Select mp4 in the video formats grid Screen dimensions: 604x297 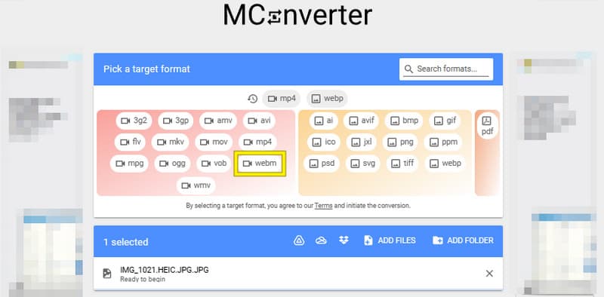[x=257, y=142]
